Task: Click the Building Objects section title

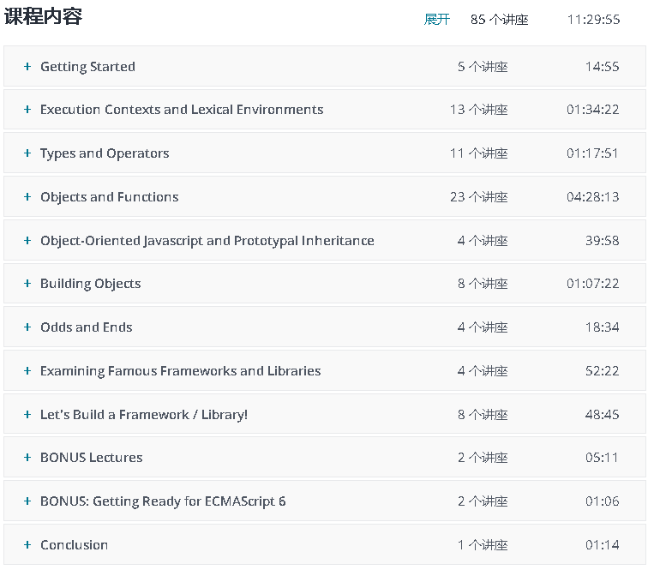Action: pos(90,284)
